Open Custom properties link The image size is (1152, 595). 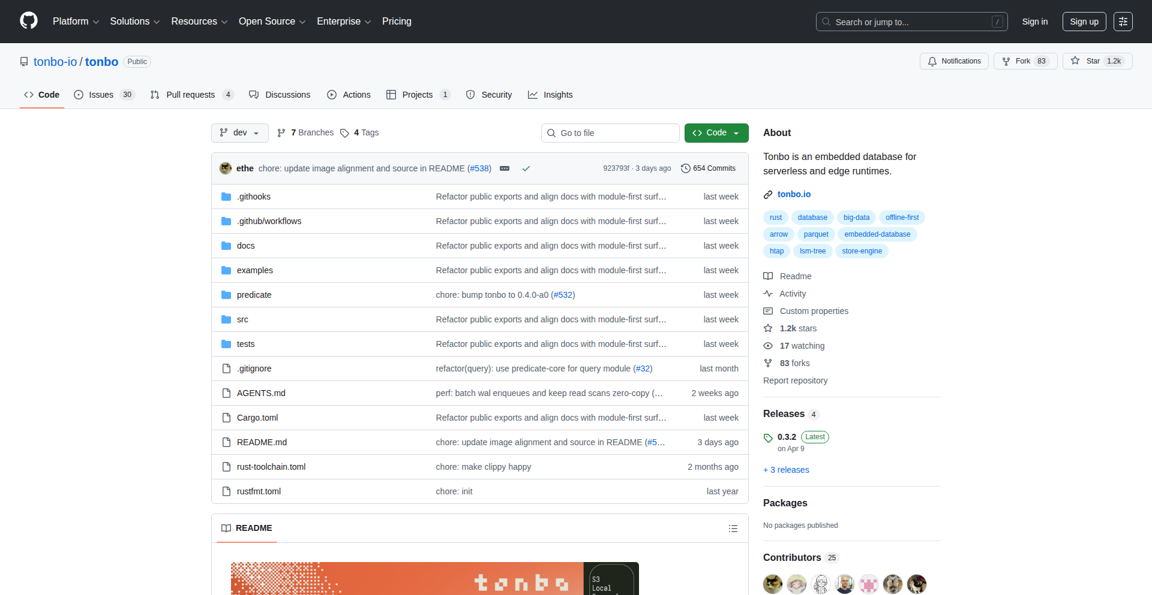point(806,311)
